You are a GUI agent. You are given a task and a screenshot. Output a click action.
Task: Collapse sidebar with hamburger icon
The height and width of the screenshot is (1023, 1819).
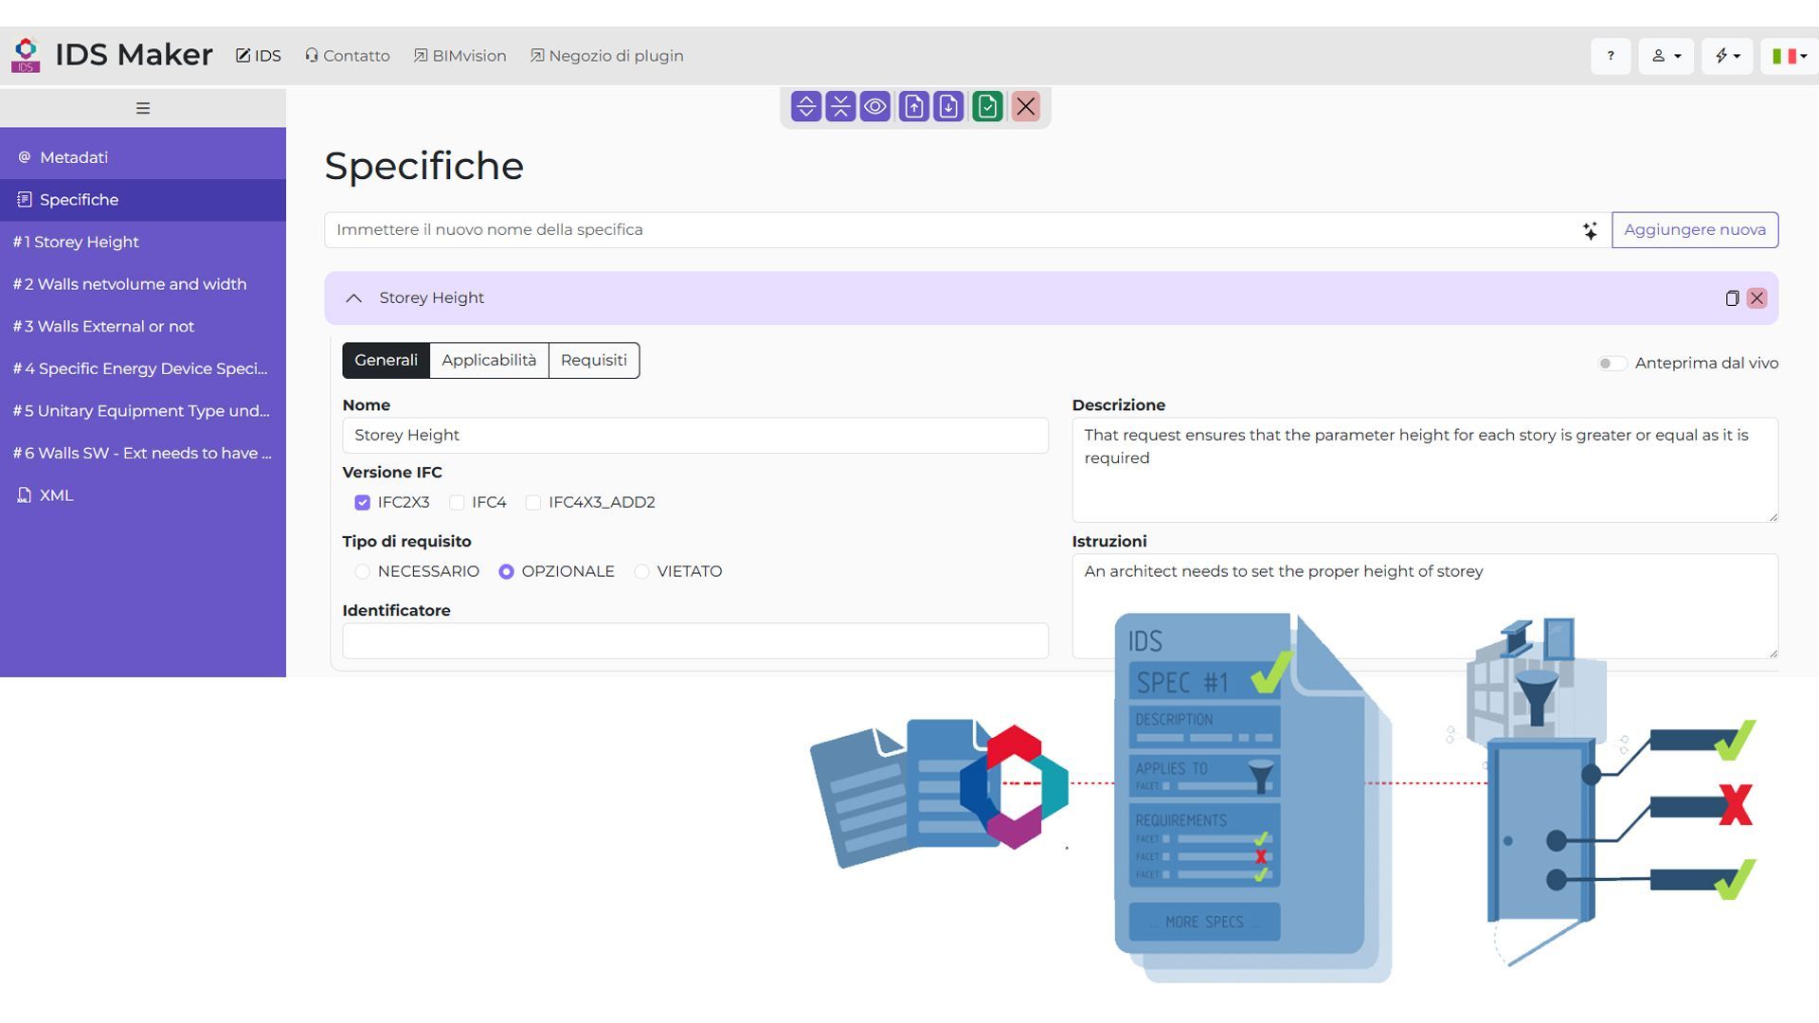143,108
